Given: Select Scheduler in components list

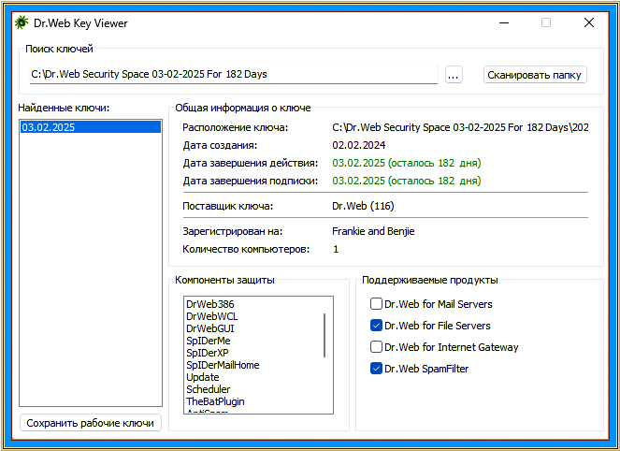Looking at the screenshot, I should pyautogui.click(x=209, y=389).
